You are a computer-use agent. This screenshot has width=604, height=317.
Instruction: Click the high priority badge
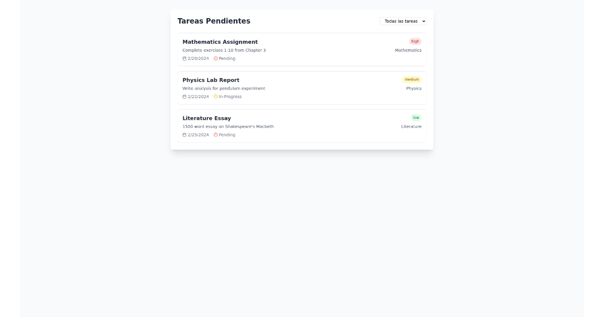coord(415,41)
